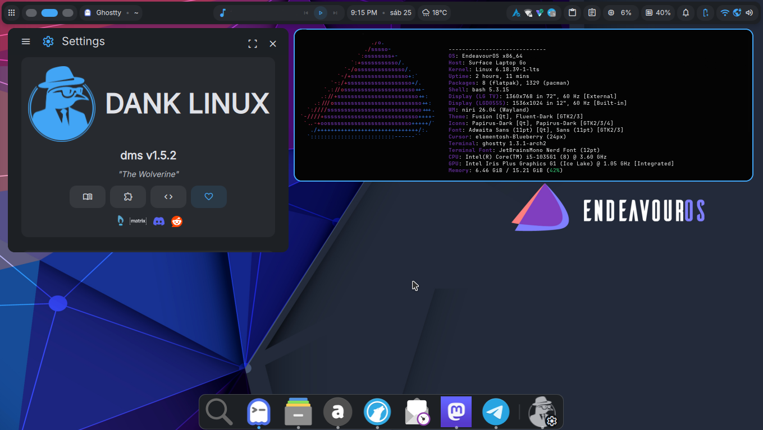
Task: Open the search magnifier in the dock
Action: pyautogui.click(x=219, y=412)
